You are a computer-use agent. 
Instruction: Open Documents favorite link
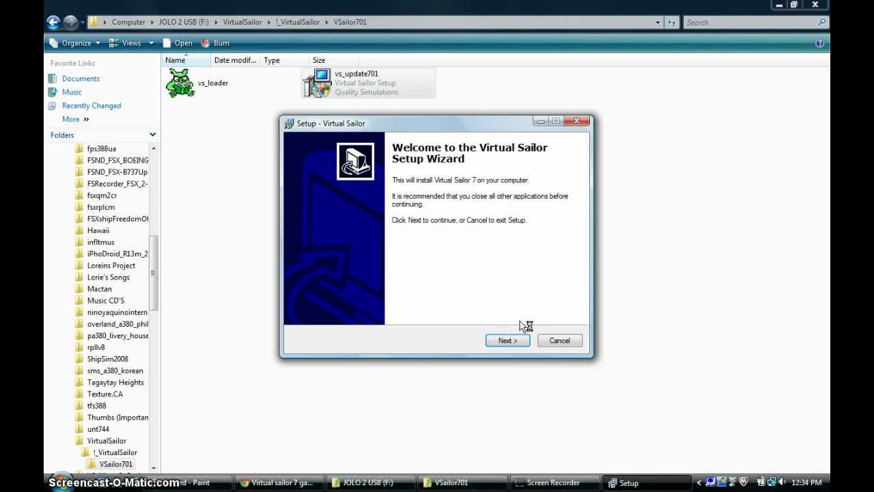pyautogui.click(x=81, y=79)
